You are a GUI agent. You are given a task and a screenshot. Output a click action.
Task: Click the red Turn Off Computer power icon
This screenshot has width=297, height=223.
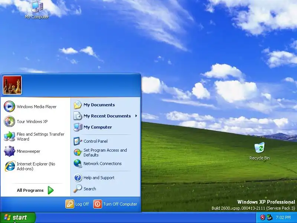pyautogui.click(x=98, y=204)
